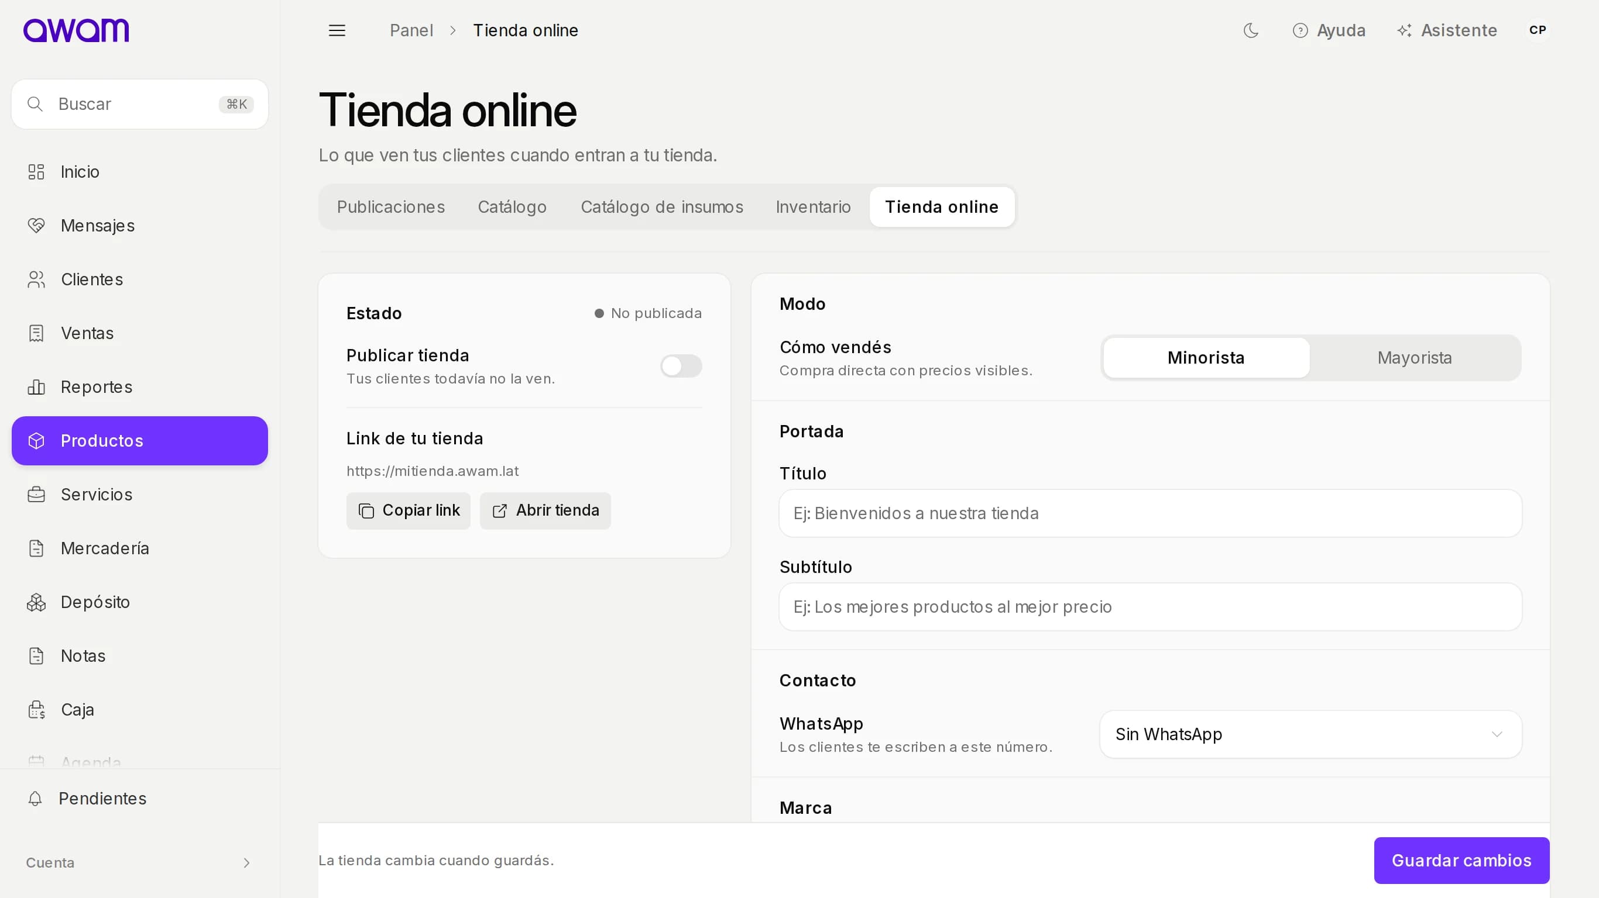The width and height of the screenshot is (1599, 898).
Task: Select Minorista selling mode
Action: coord(1206,358)
